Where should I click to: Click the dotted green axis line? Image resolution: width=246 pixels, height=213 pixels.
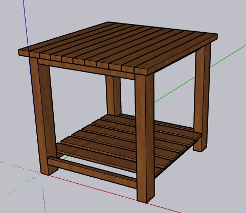pos(20,186)
